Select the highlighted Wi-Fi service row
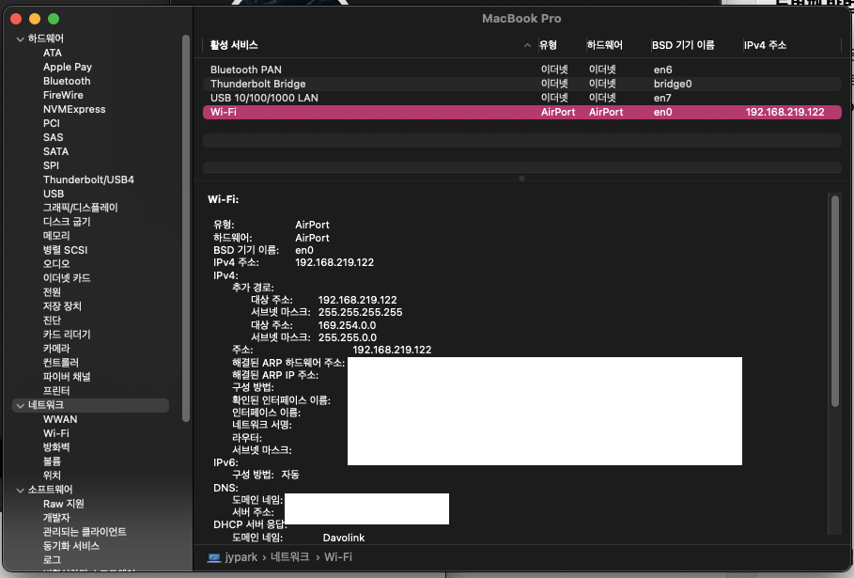The height and width of the screenshot is (578, 854). tap(522, 112)
